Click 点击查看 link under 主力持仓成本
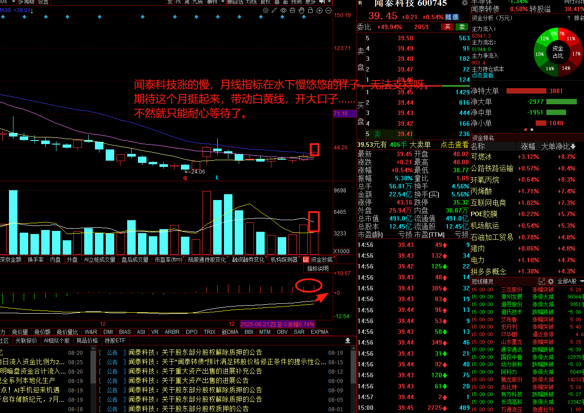This screenshot has width=584, height=413. click(483, 76)
